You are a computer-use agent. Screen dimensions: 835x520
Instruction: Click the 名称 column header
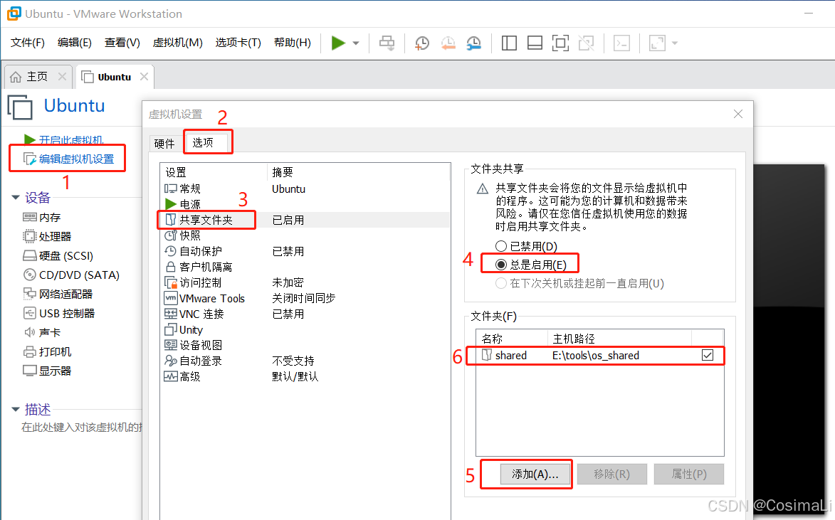pos(512,339)
